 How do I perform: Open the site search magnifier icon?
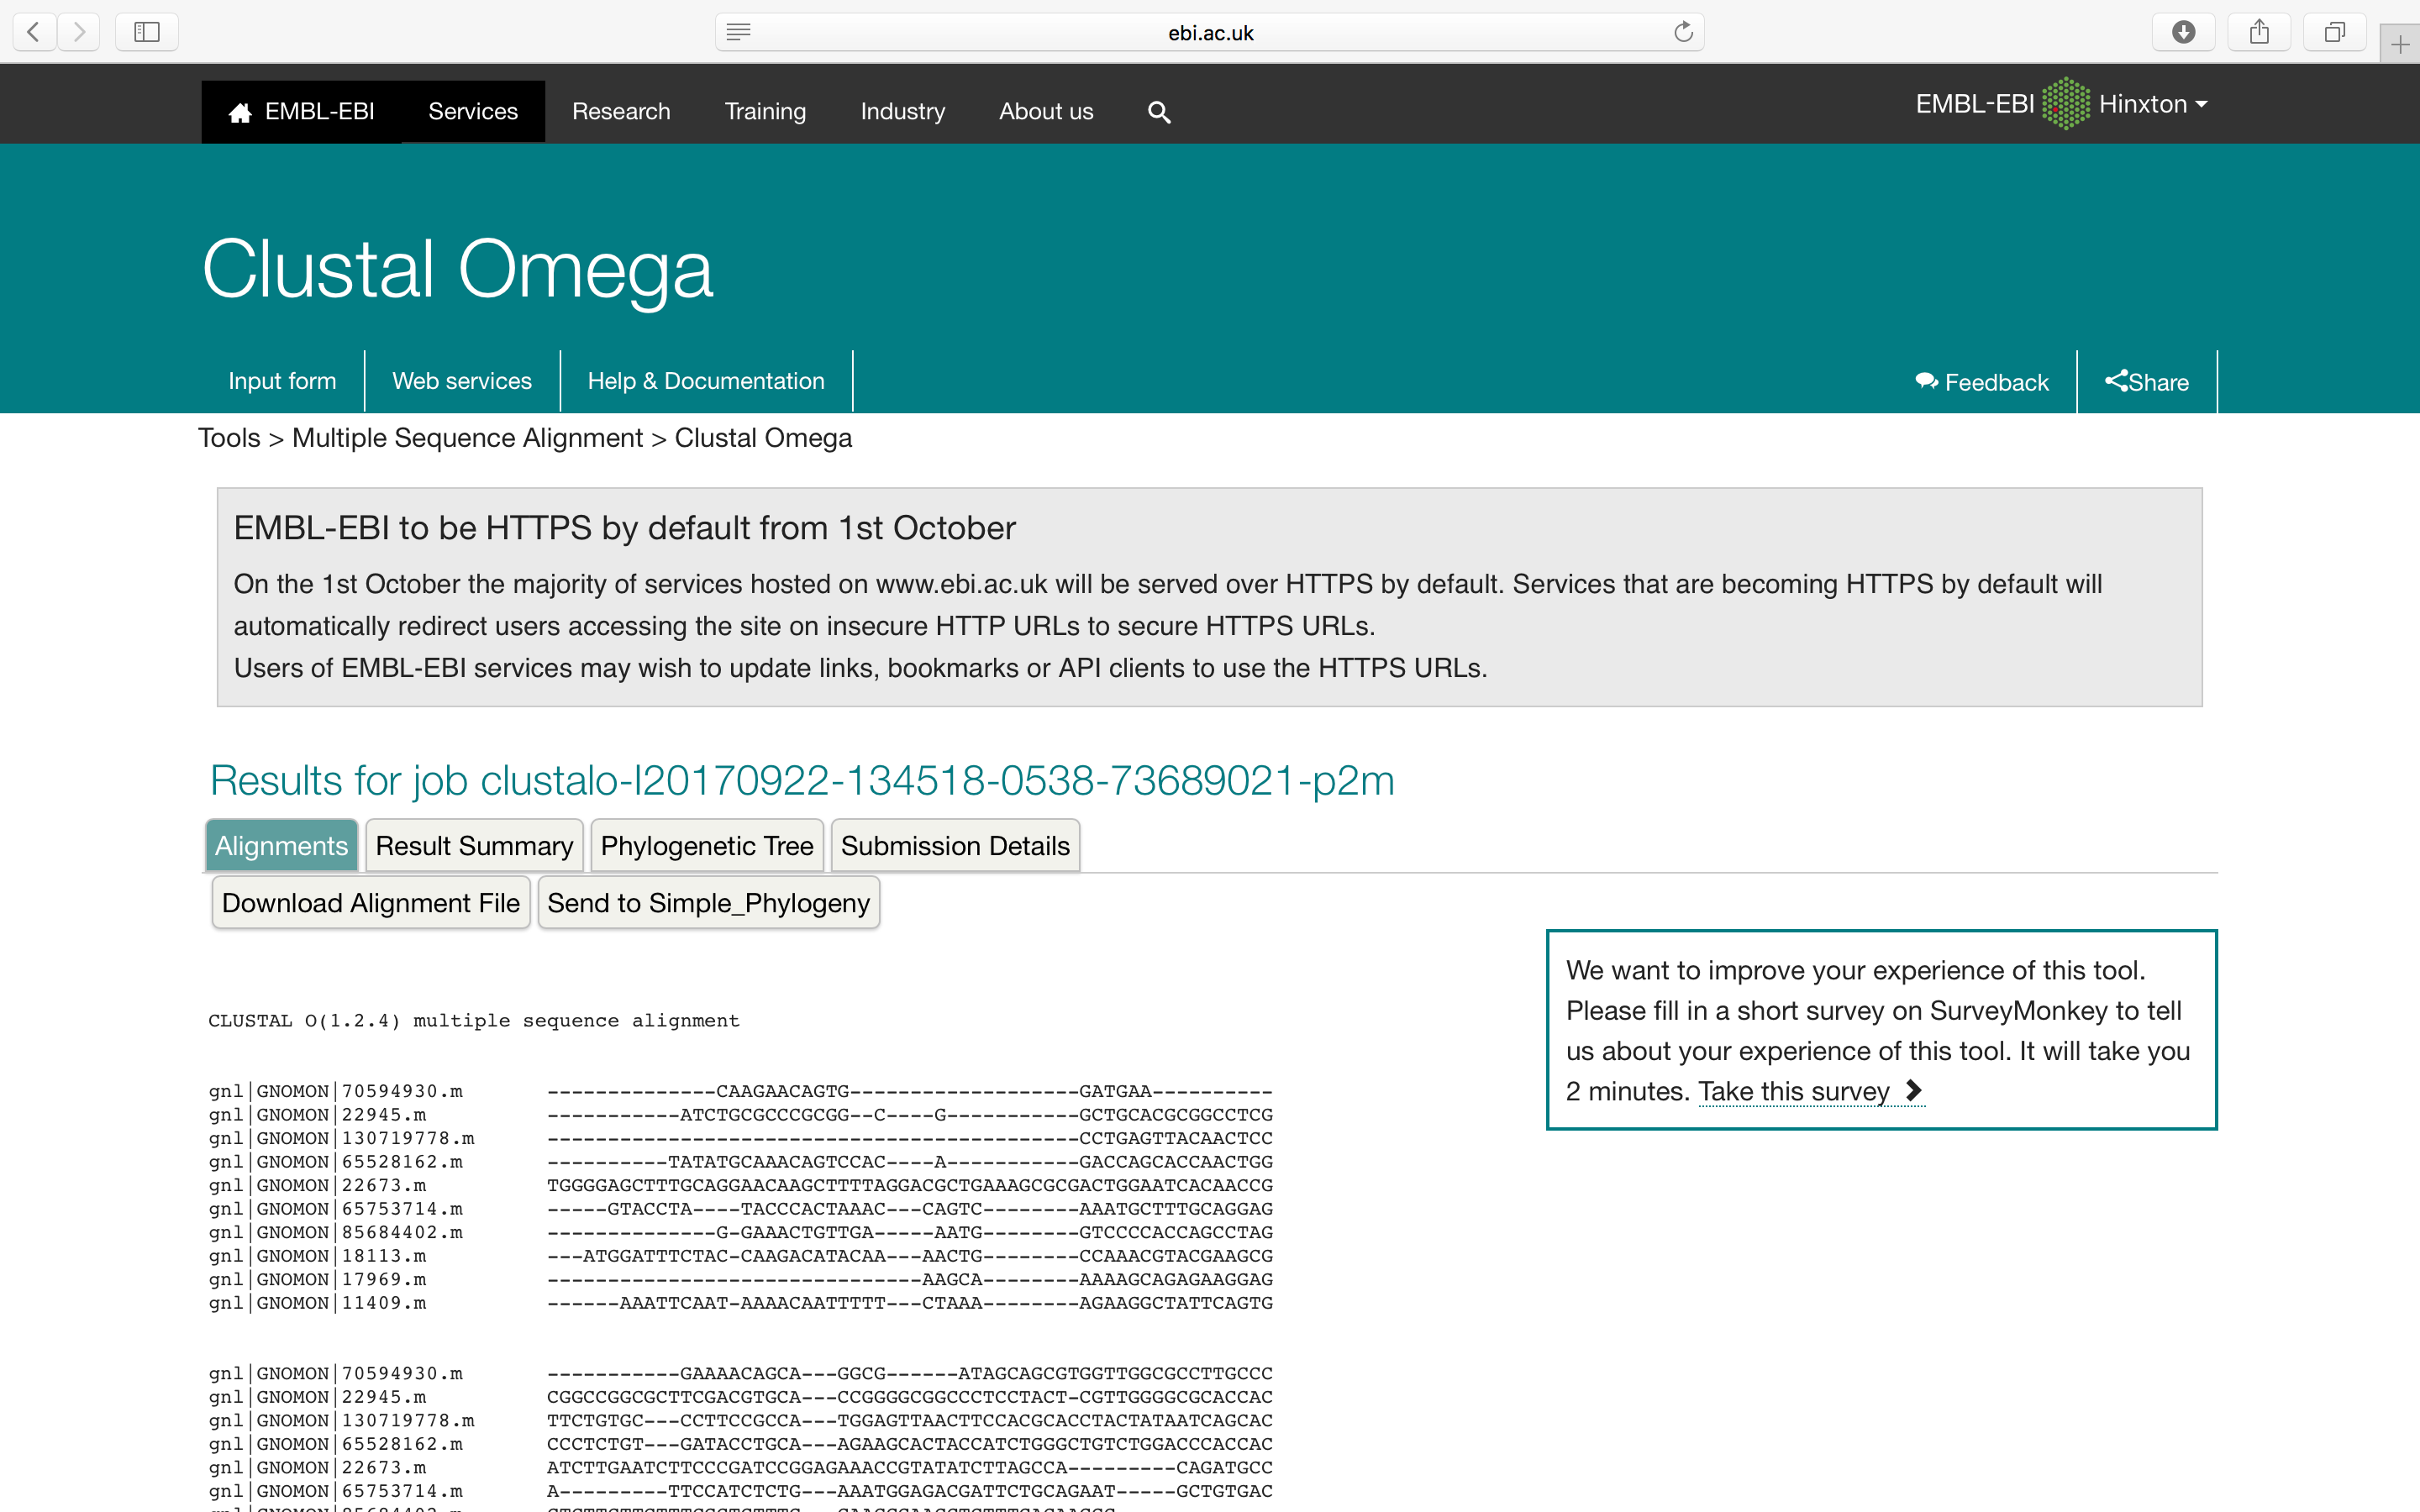pyautogui.click(x=1159, y=112)
